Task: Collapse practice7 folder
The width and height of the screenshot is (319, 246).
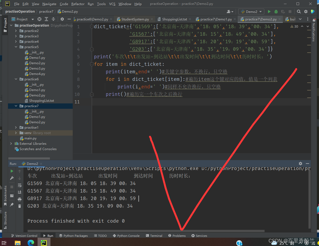Action: click(x=16, y=106)
